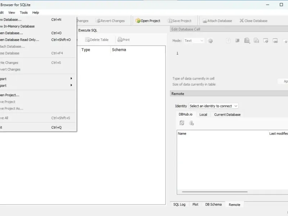This screenshot has height=216, width=288.
Task: Open the Identity dropdown to select an identity
Action: click(213, 106)
